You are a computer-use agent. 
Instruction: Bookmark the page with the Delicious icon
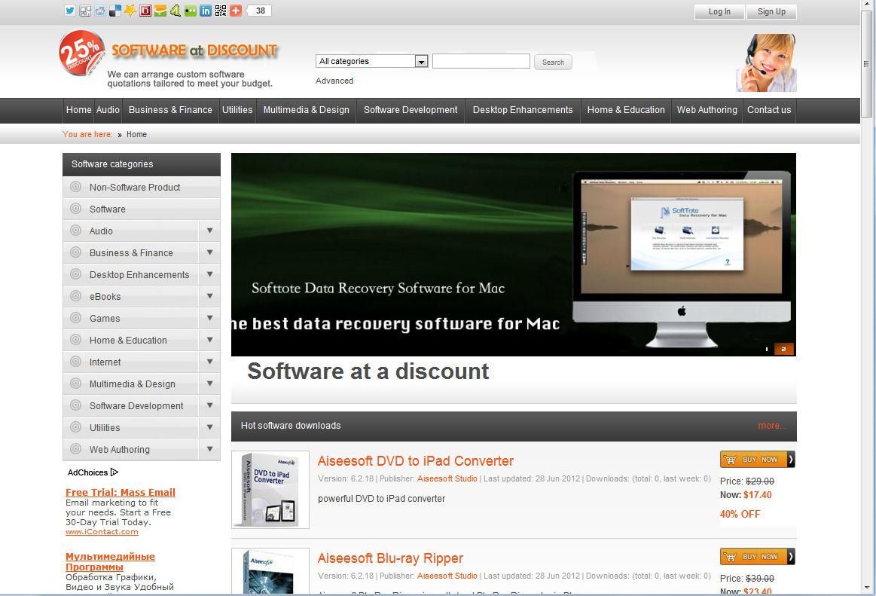(x=114, y=11)
